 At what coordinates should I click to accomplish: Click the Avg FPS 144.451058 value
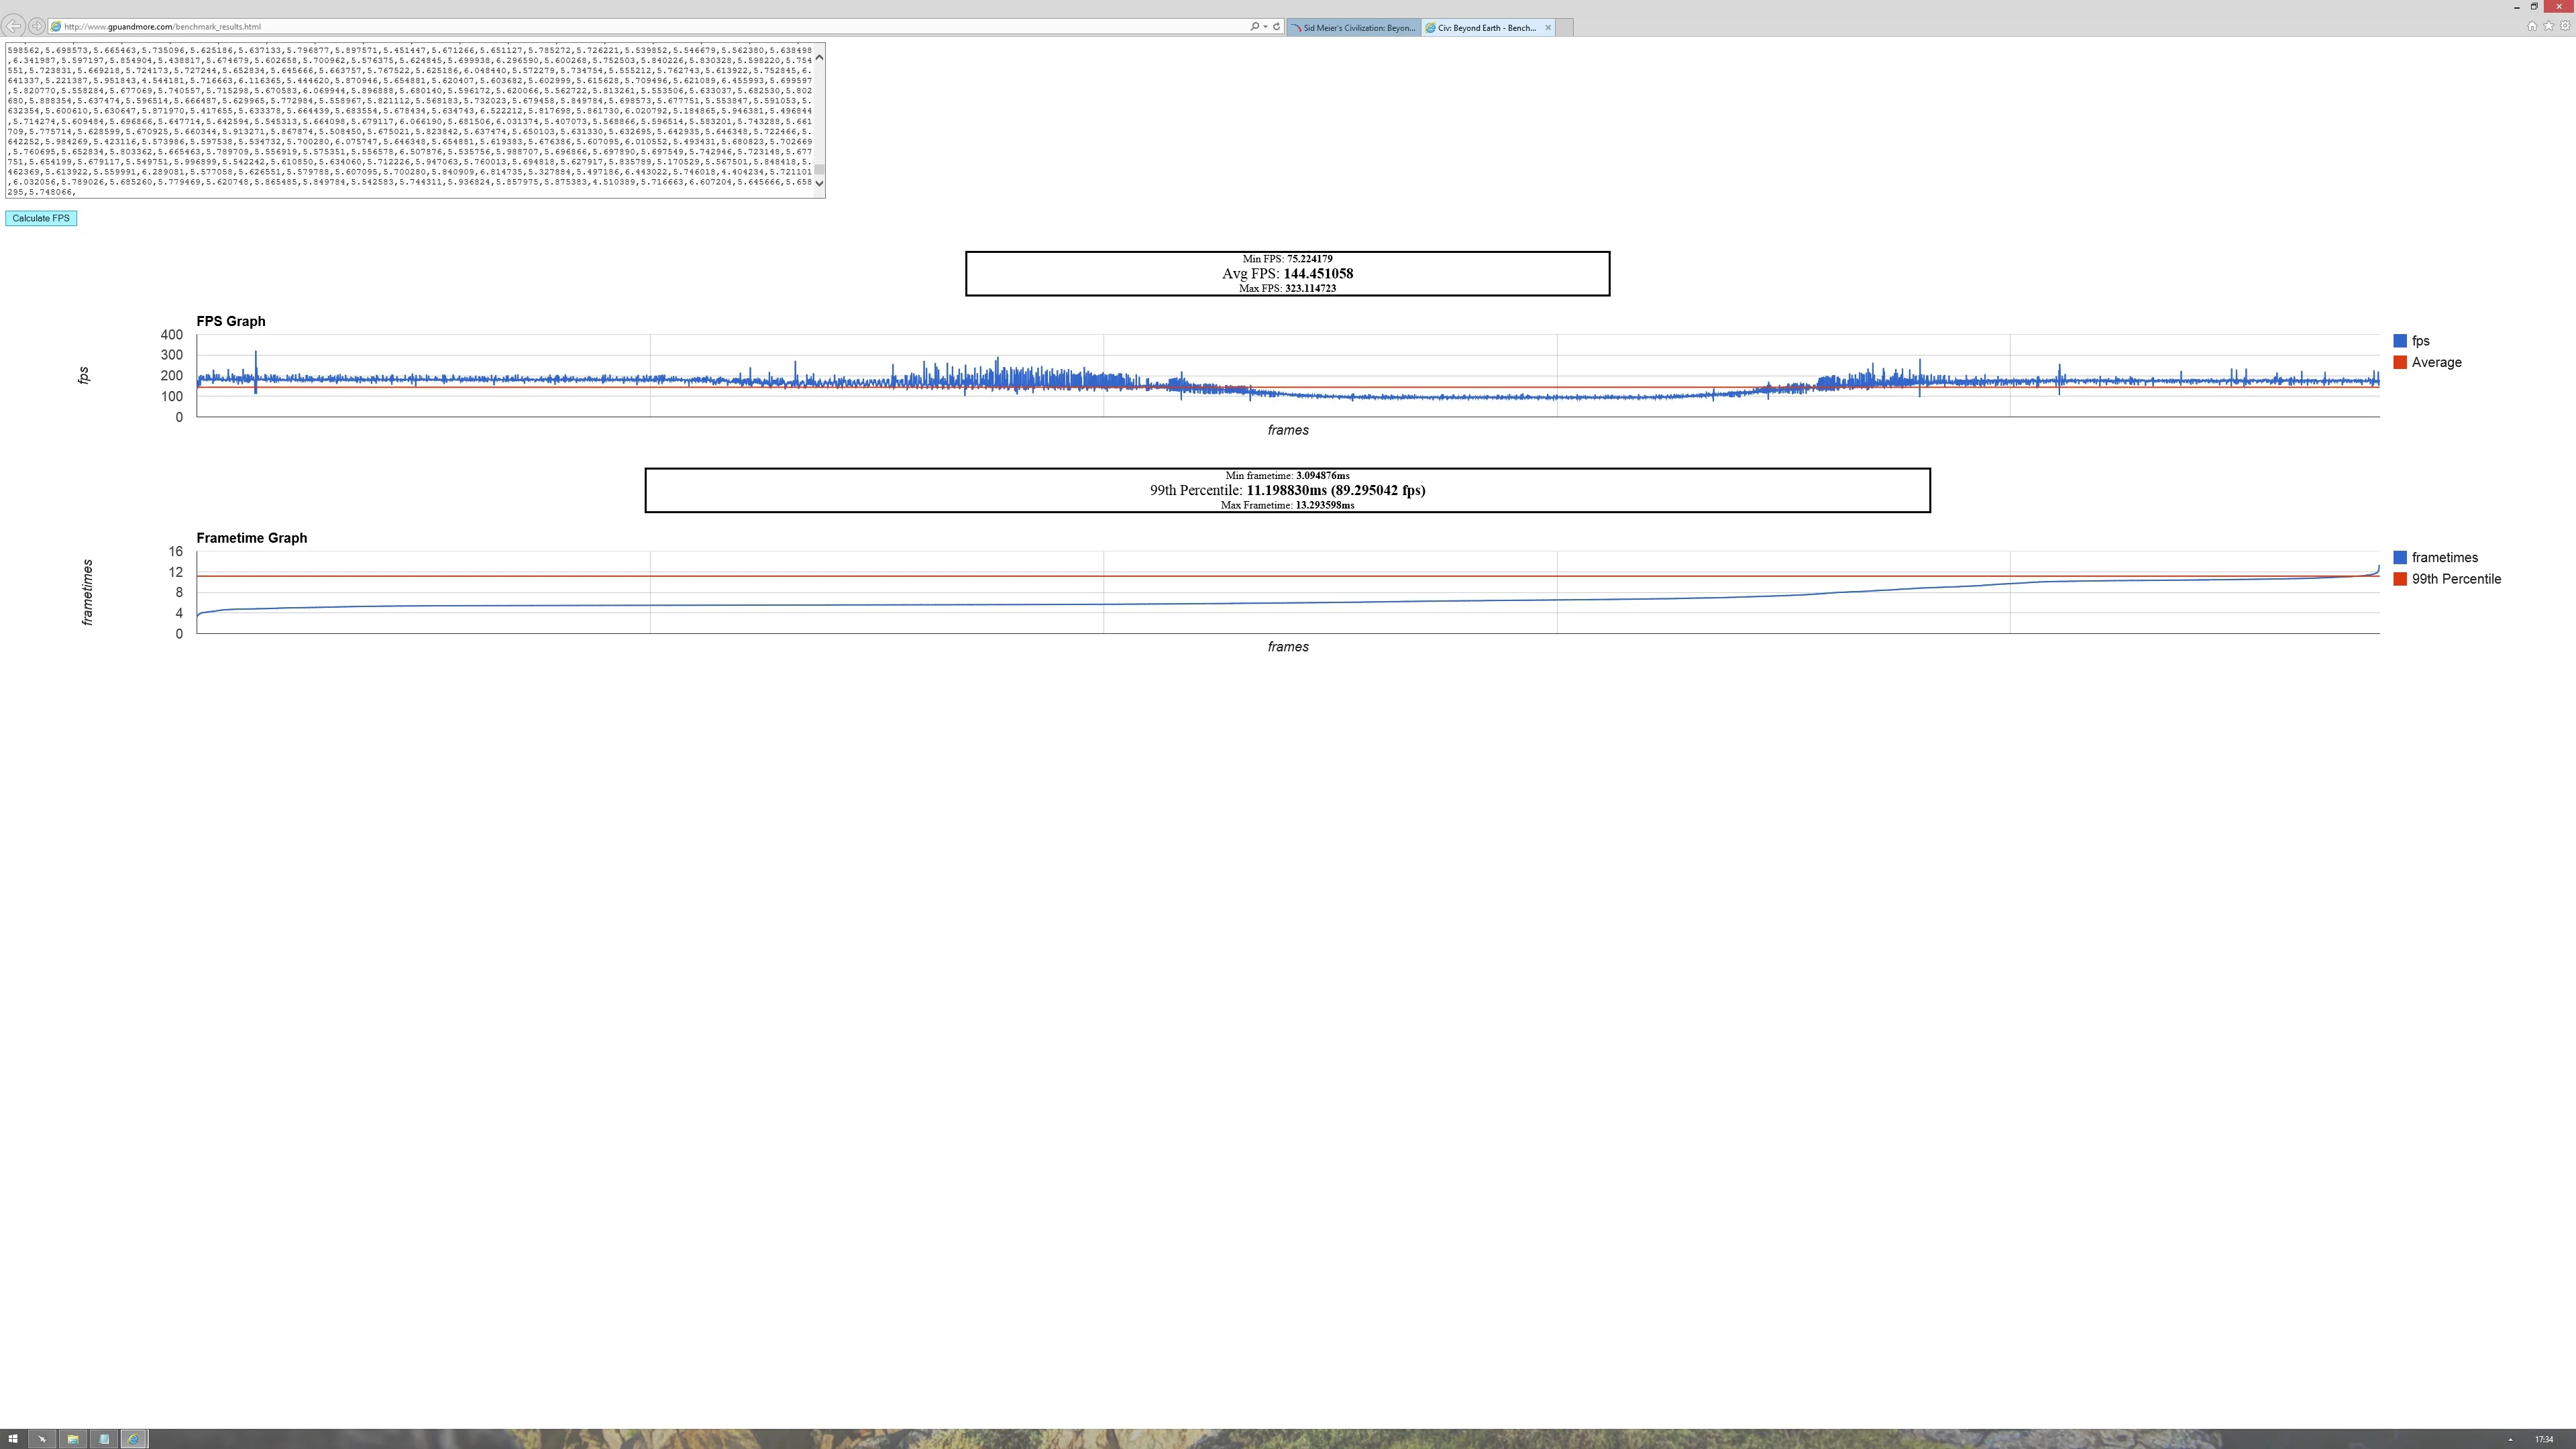point(1318,273)
